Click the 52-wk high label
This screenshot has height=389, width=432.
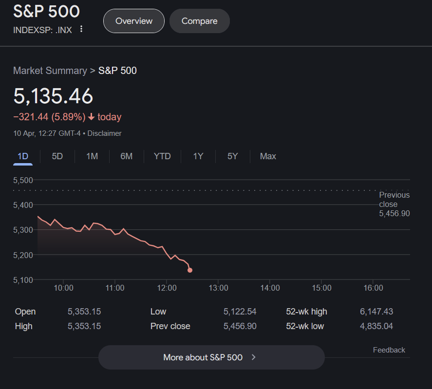(306, 312)
